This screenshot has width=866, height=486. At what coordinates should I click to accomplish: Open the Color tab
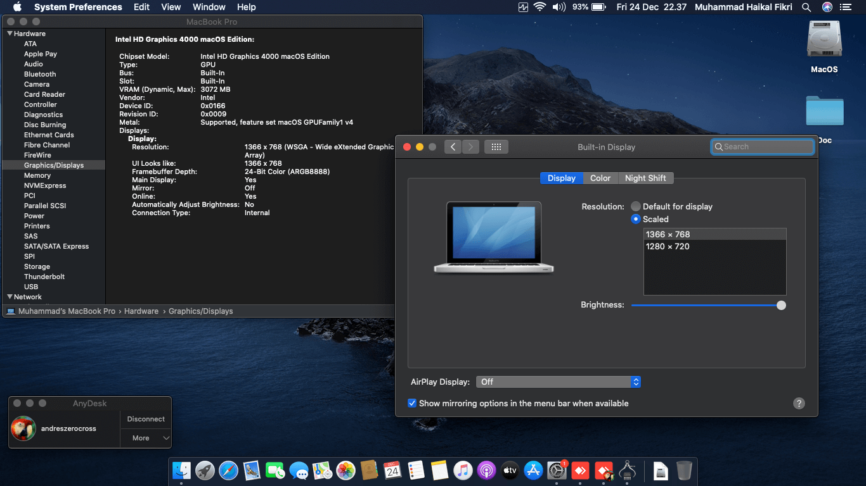[600, 178]
